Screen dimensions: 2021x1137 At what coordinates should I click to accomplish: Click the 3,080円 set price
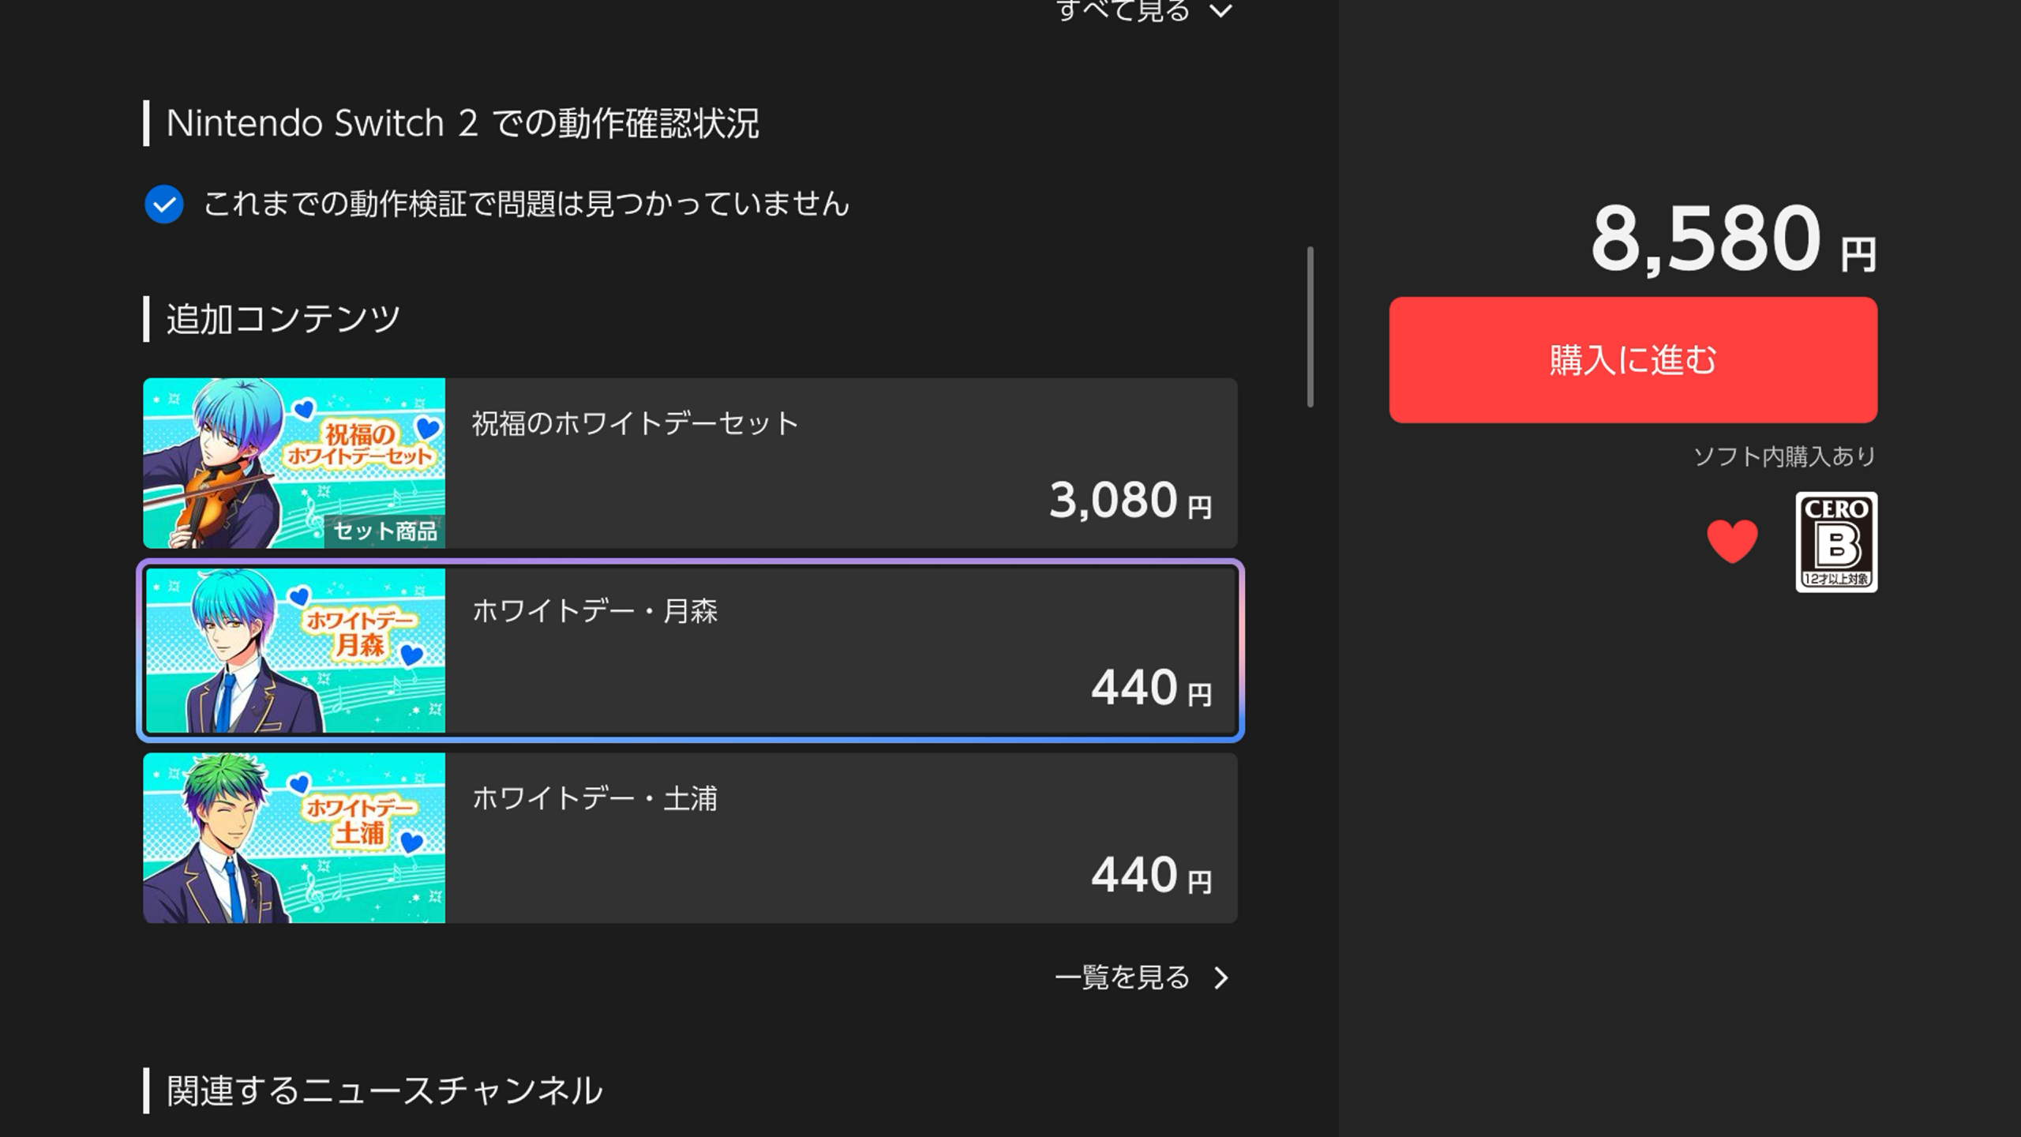(x=1130, y=501)
